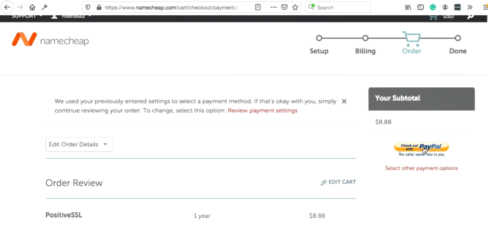Select the Done checkout step
The image size is (488, 226).
point(458,45)
